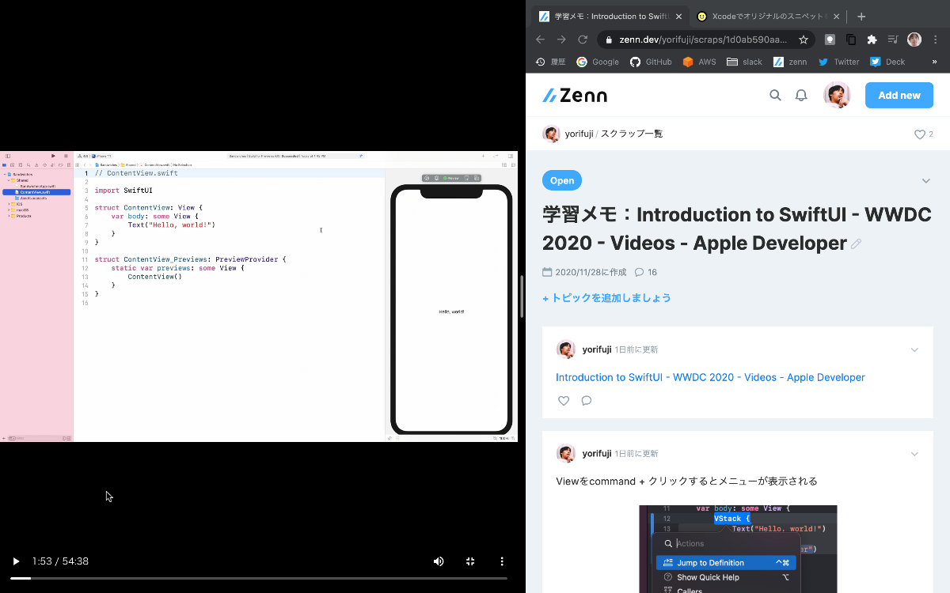Open the Xcode Actions menu screenshot image

pyautogui.click(x=738, y=549)
